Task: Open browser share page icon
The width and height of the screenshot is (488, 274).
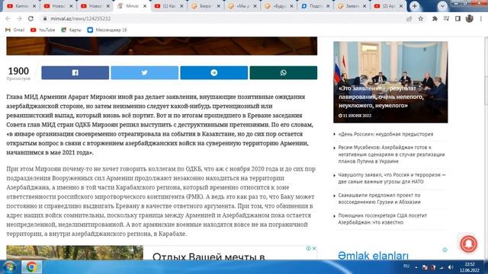Action: [409, 18]
